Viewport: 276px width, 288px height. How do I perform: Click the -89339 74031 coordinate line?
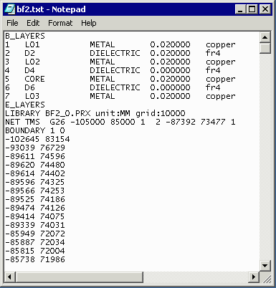[35, 225]
